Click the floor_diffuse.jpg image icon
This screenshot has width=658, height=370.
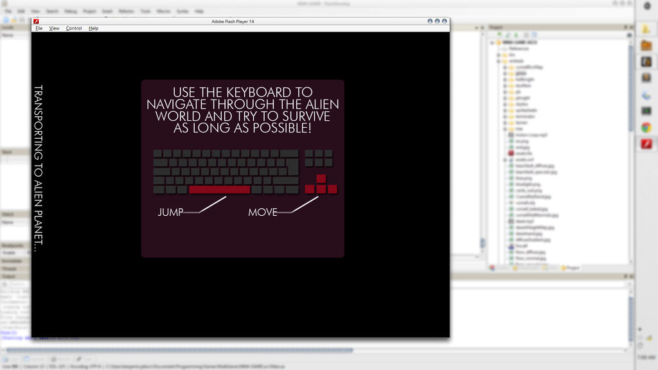(510, 252)
